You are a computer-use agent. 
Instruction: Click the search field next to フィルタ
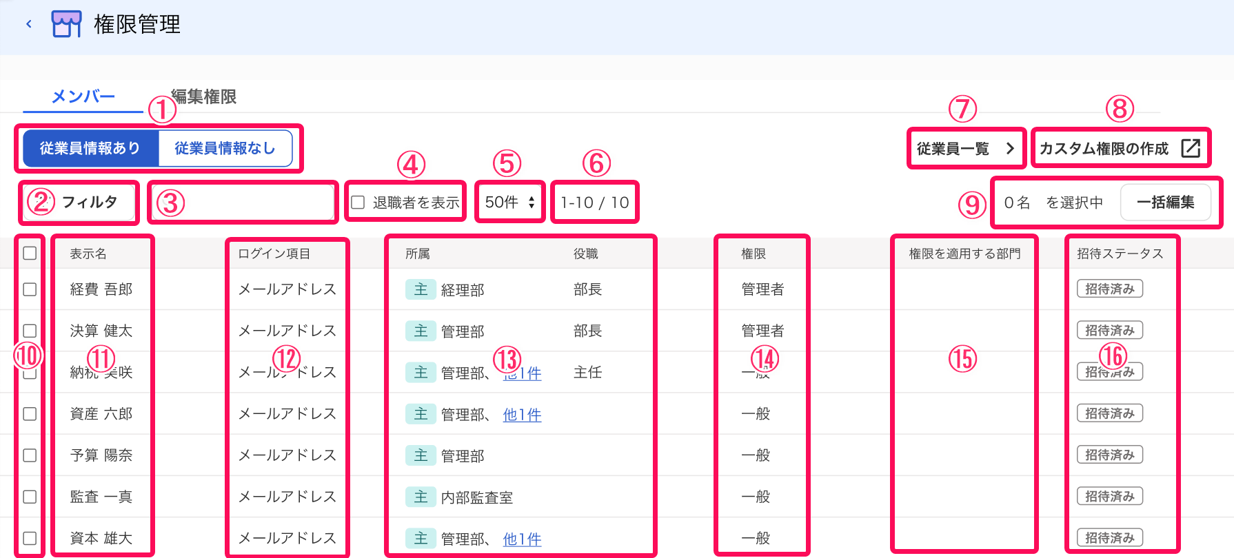(x=243, y=203)
